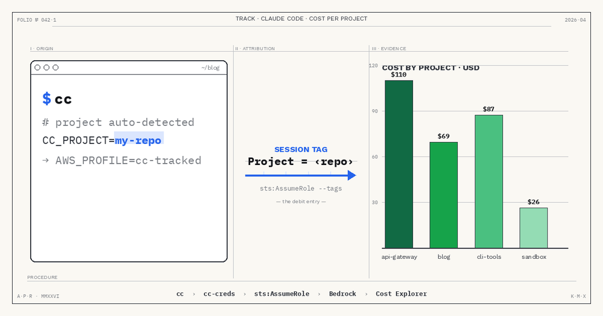Click the '# project auto-detected' comment line
The width and height of the screenshot is (603, 316).
coord(118,122)
